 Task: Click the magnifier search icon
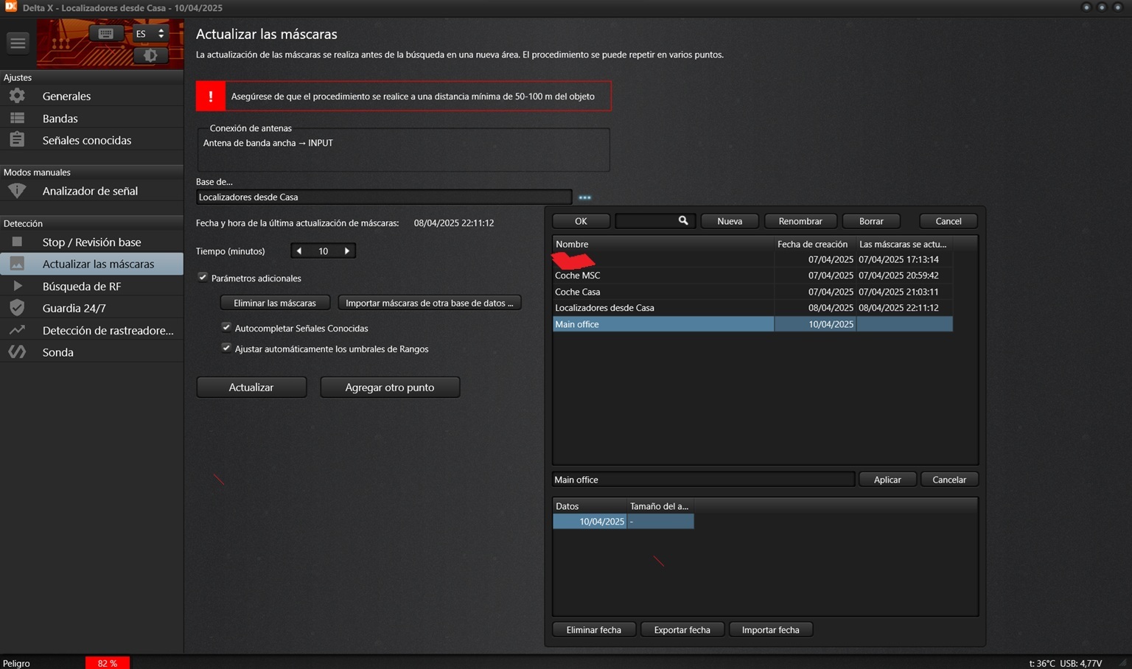pos(683,221)
